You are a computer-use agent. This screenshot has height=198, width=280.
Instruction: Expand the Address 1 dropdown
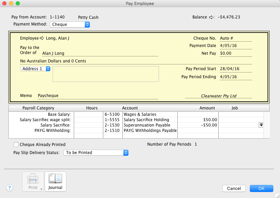pos(36,69)
